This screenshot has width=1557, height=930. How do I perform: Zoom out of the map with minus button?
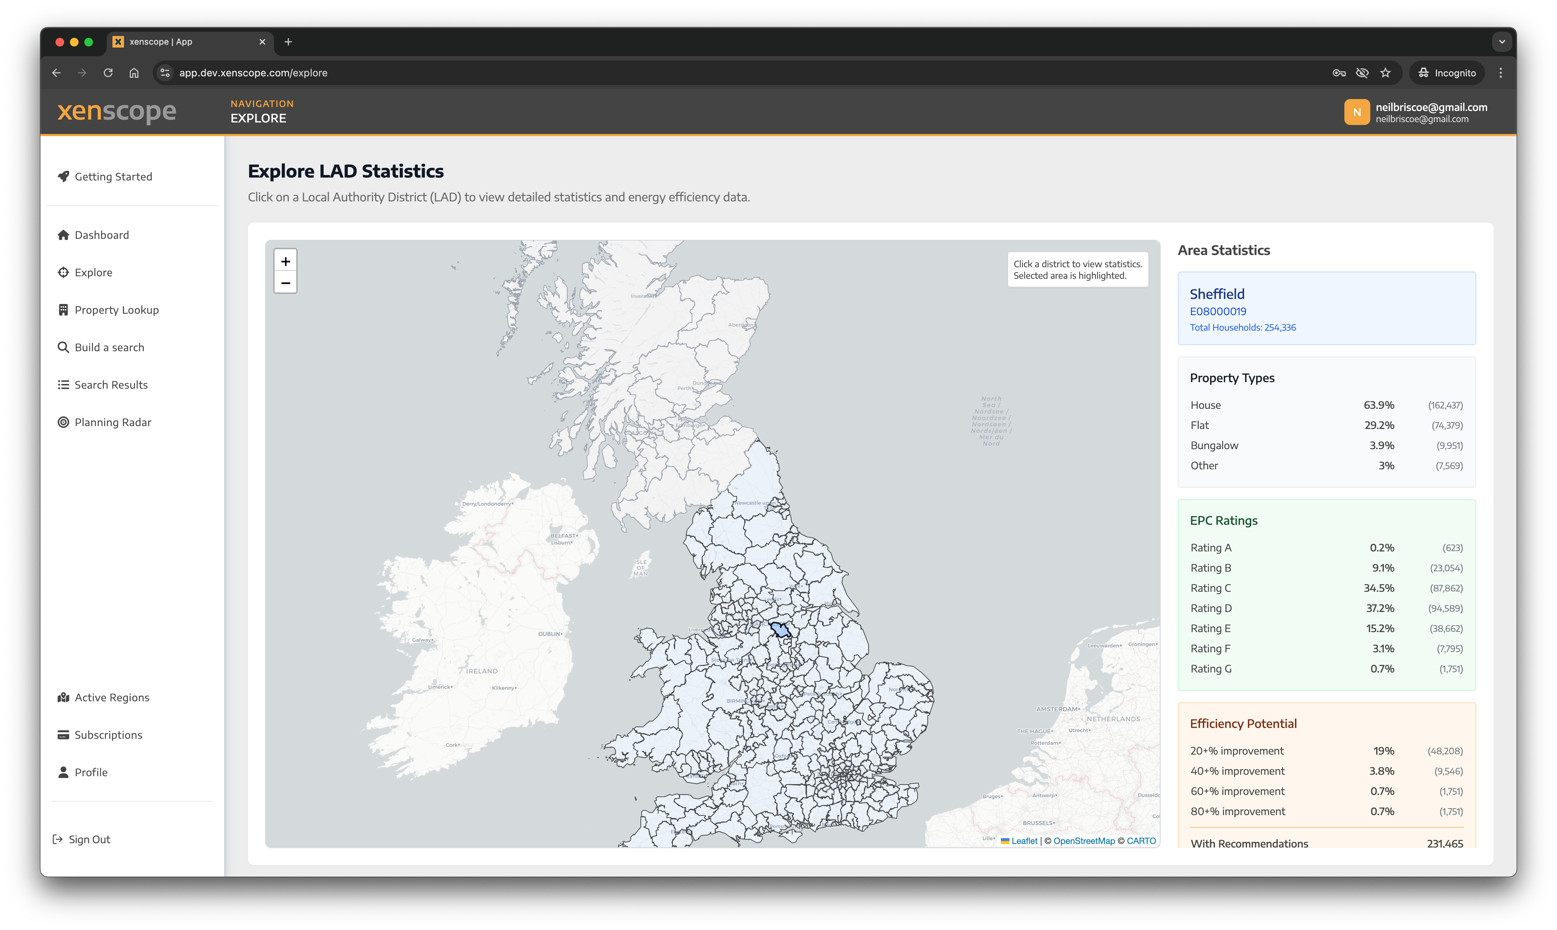(x=285, y=283)
